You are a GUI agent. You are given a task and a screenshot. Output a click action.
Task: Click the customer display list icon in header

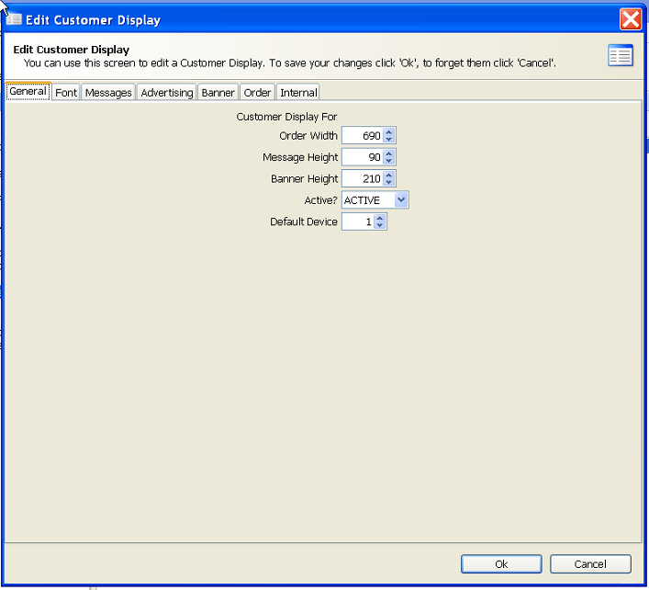pos(620,55)
